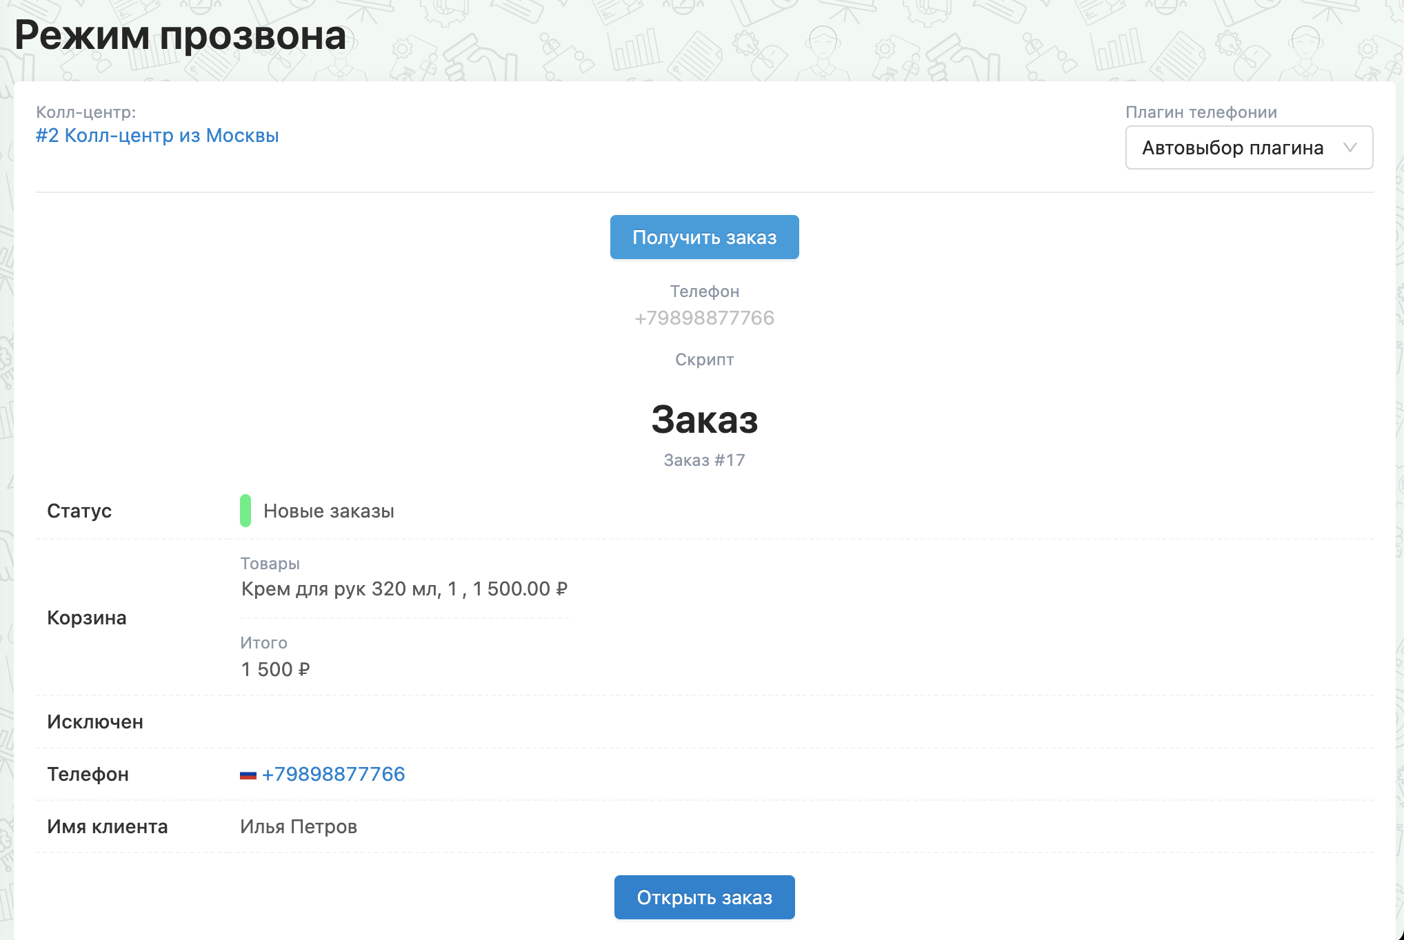Image resolution: width=1404 pixels, height=940 pixels.
Task: Select the Новые заказы status text
Action: click(329, 511)
